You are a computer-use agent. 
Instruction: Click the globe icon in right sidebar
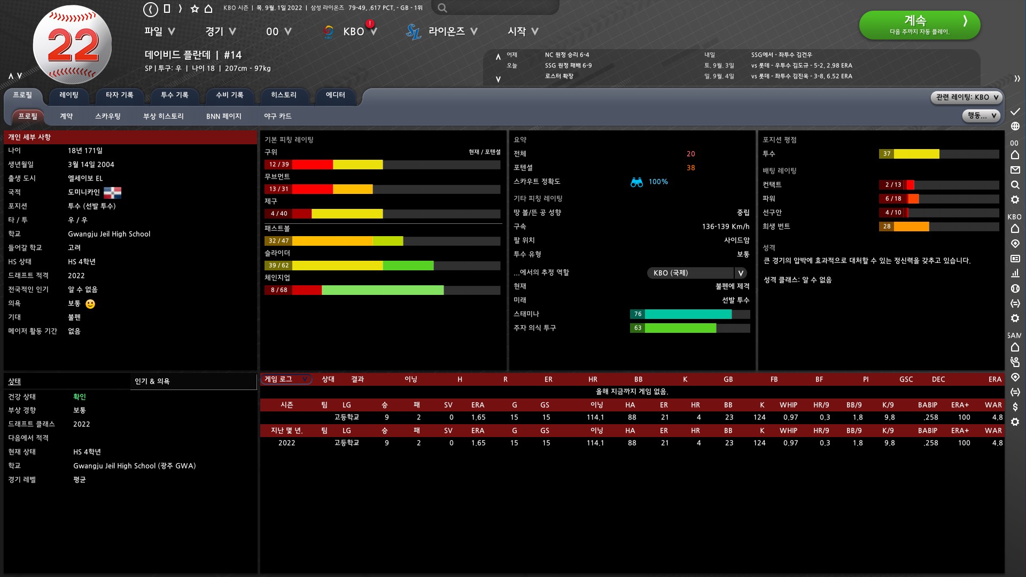pyautogui.click(x=1015, y=126)
